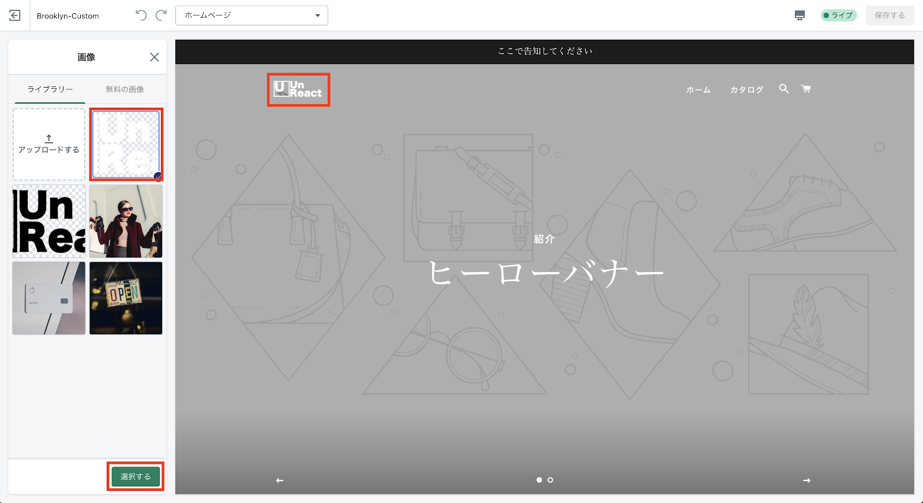The image size is (923, 503).
Task: Select the woman in red coat image
Action: pos(126,221)
